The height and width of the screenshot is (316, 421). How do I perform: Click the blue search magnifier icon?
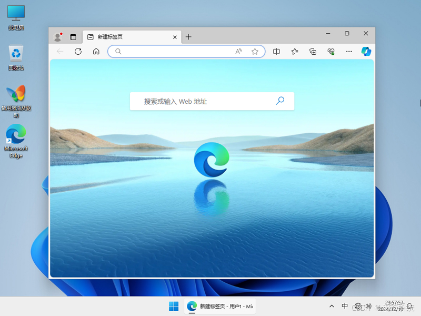[x=280, y=101]
